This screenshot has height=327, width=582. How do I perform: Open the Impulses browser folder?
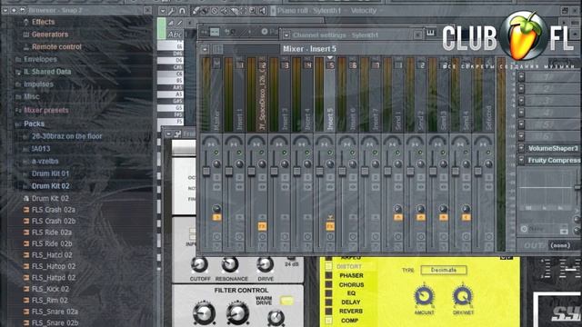coord(38,84)
